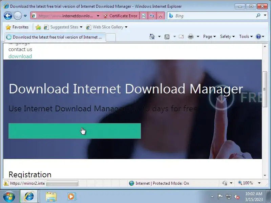Click the green 'download' nav link
This screenshot has width=271, height=203.
click(20, 57)
